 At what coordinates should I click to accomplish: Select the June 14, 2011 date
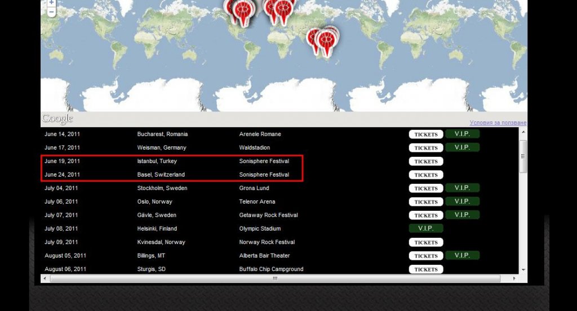tap(62, 134)
